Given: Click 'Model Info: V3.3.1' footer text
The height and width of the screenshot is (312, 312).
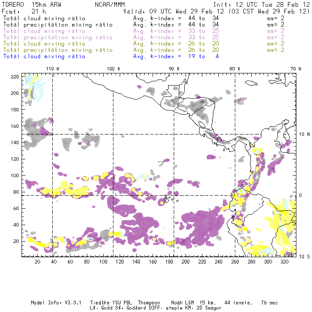Looking at the screenshot, I should 56,303.
